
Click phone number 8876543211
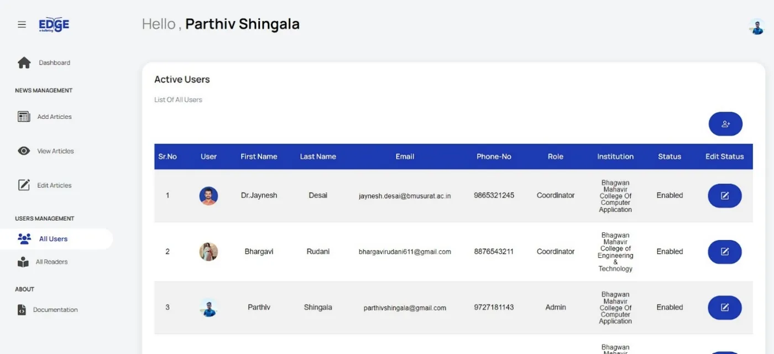(494, 251)
